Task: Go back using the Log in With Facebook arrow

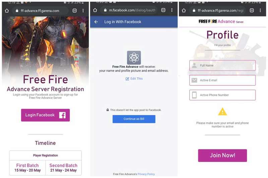Action: 96,22
